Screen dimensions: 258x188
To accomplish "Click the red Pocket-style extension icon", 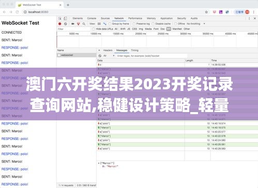I will click(x=215, y=12).
